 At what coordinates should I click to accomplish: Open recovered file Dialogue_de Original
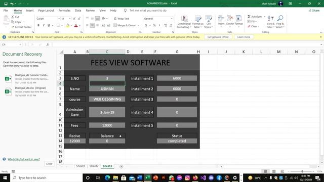tap(27, 92)
